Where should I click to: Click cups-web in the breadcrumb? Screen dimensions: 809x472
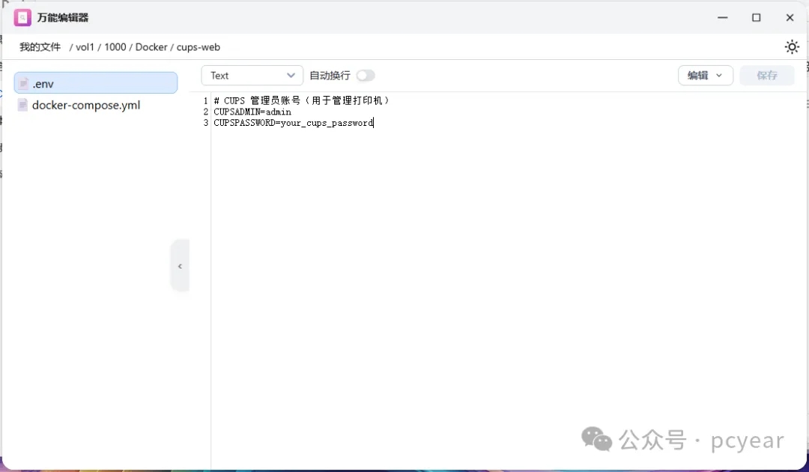coord(198,47)
